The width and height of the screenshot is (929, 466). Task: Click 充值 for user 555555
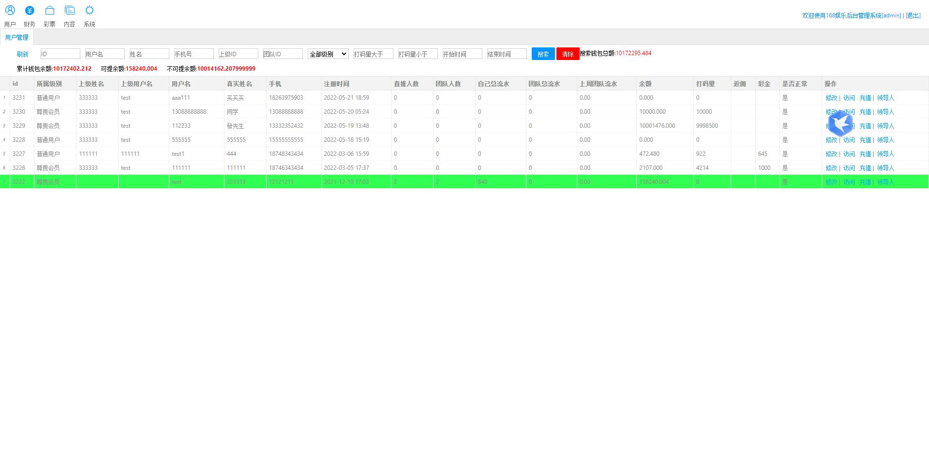[865, 140]
